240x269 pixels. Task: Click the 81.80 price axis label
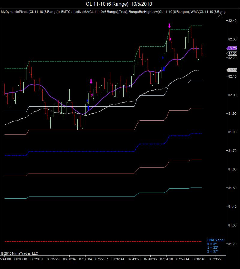point(232,132)
